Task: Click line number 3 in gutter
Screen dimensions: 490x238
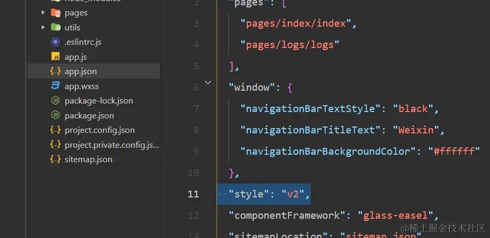Action: click(x=196, y=23)
